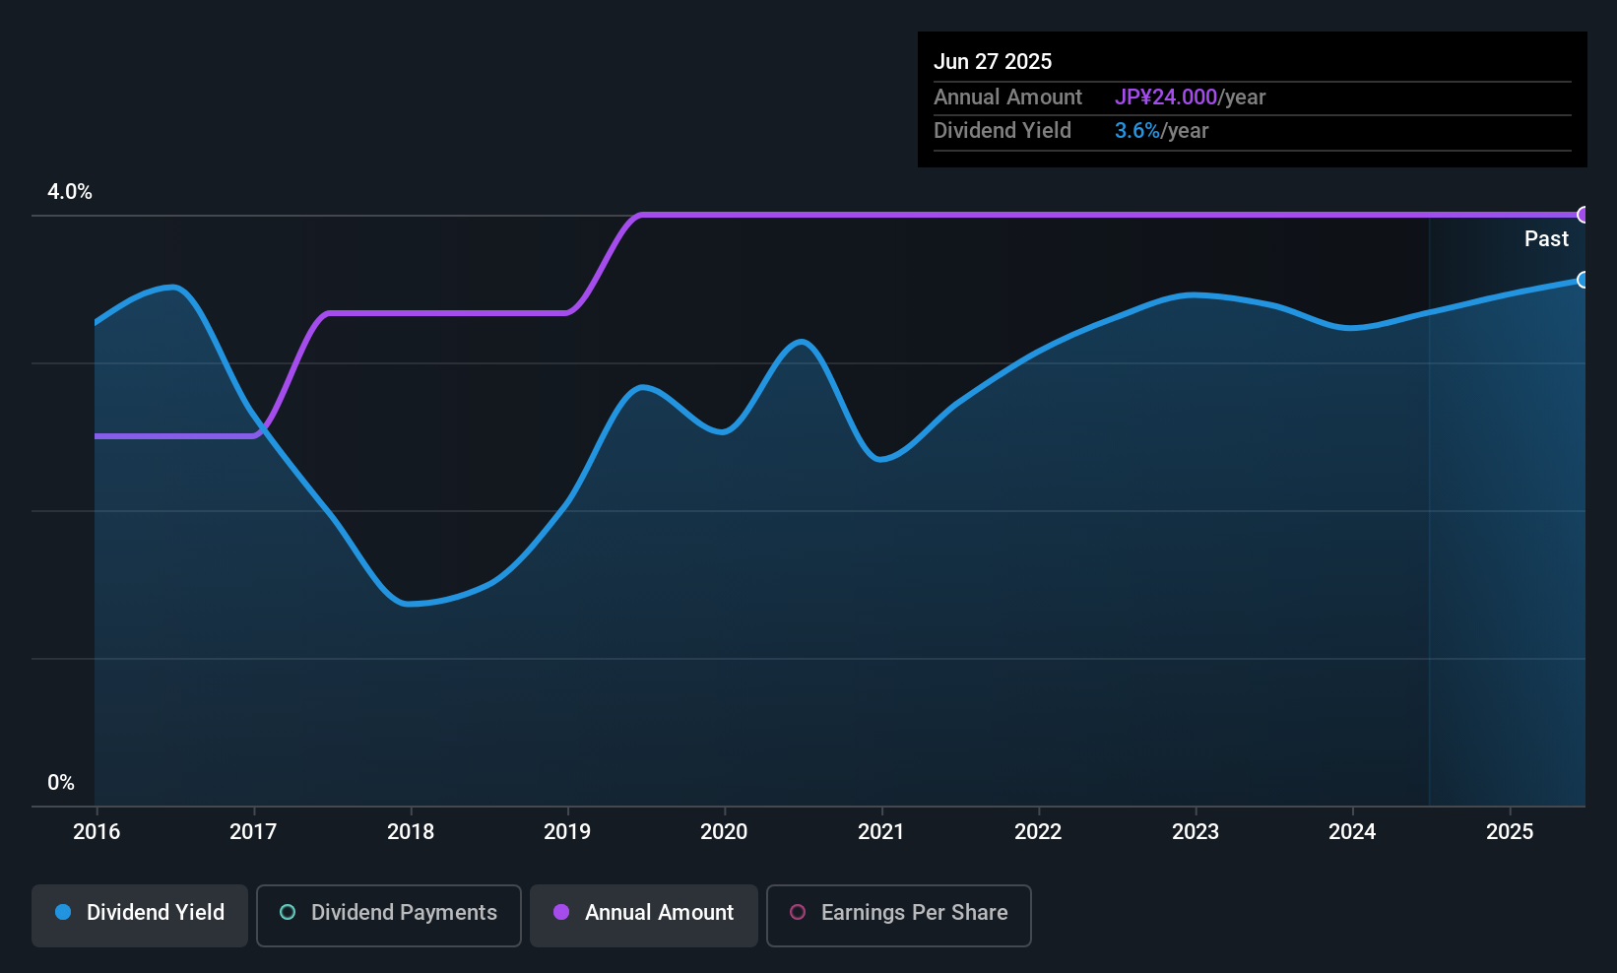The image size is (1617, 973).
Task: Click the Jun 27 2025 tooltip date
Action: pos(993,61)
